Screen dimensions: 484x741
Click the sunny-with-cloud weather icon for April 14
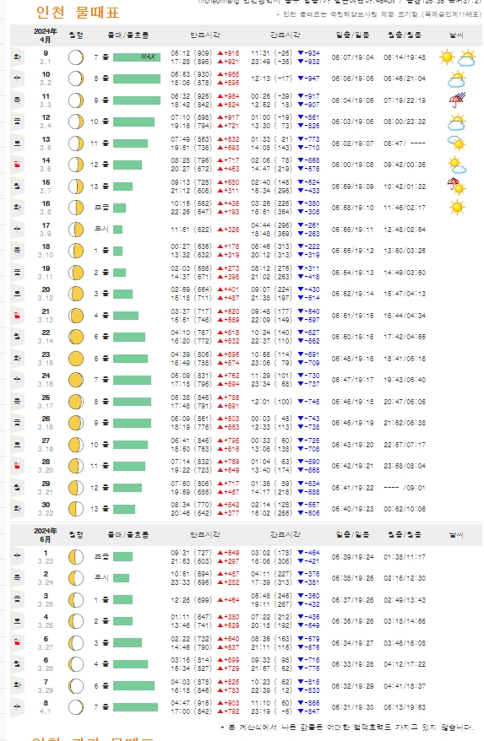(456, 165)
